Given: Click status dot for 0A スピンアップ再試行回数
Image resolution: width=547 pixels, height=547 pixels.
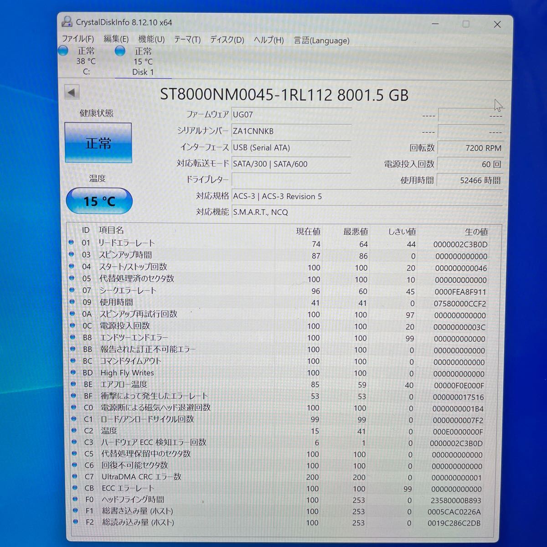Looking at the screenshot, I should click(x=72, y=313).
